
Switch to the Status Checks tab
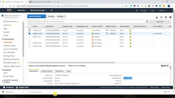click(47, 71)
